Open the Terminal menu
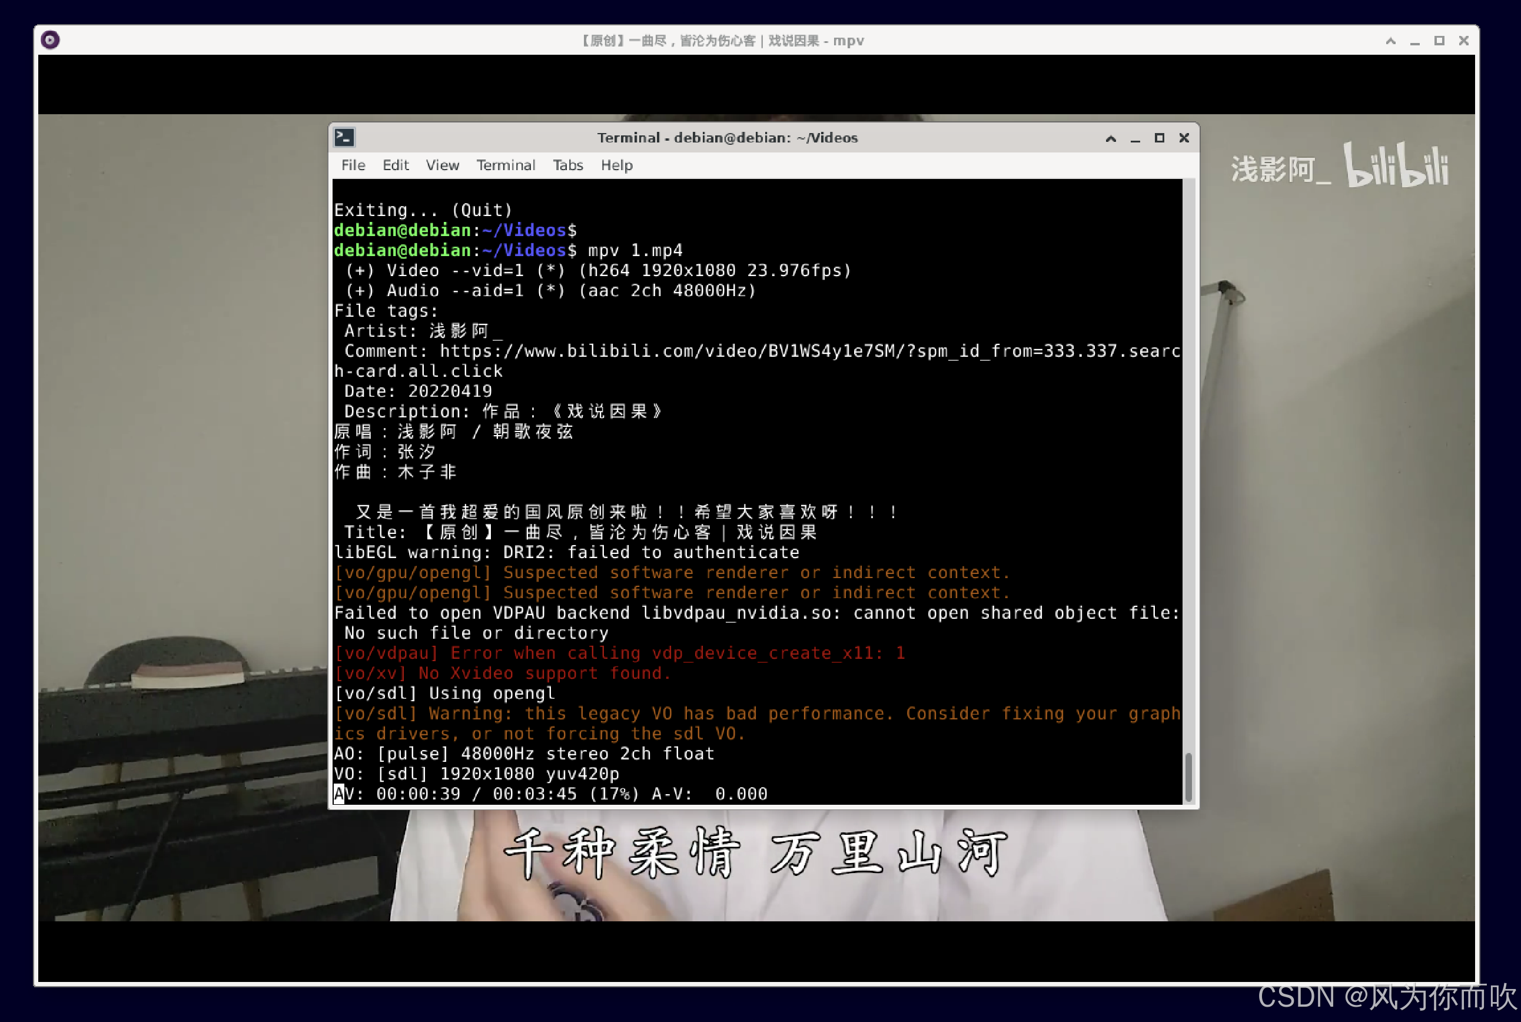The image size is (1521, 1022). click(x=506, y=165)
